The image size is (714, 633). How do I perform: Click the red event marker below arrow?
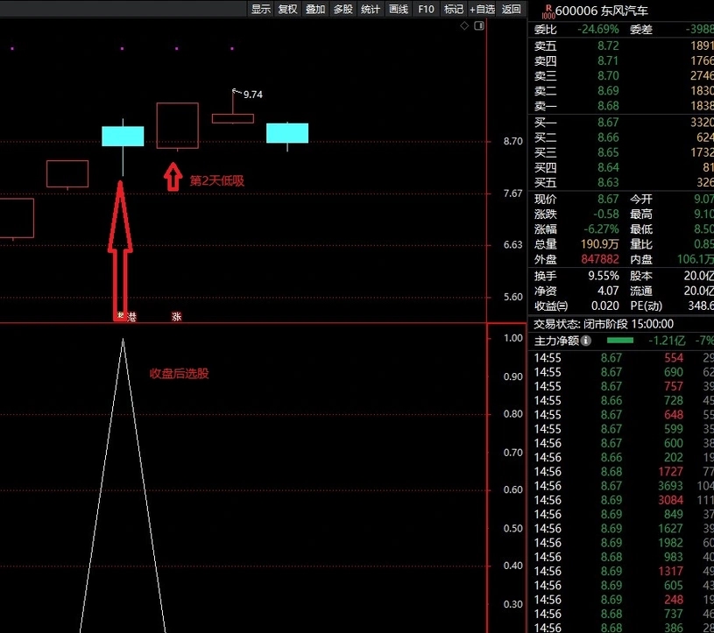point(120,317)
